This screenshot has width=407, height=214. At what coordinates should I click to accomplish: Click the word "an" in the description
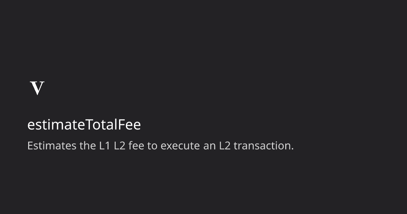(x=209, y=147)
